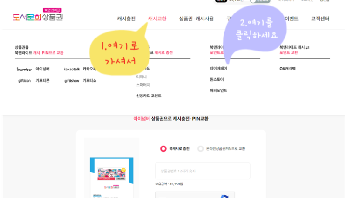346x198 pixels.
Task: Open the 캐시교환 menu
Action: pyautogui.click(x=157, y=19)
